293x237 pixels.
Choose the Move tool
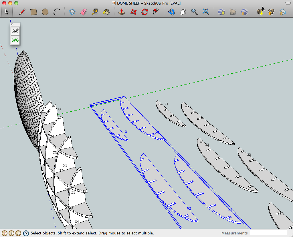(x=133, y=12)
